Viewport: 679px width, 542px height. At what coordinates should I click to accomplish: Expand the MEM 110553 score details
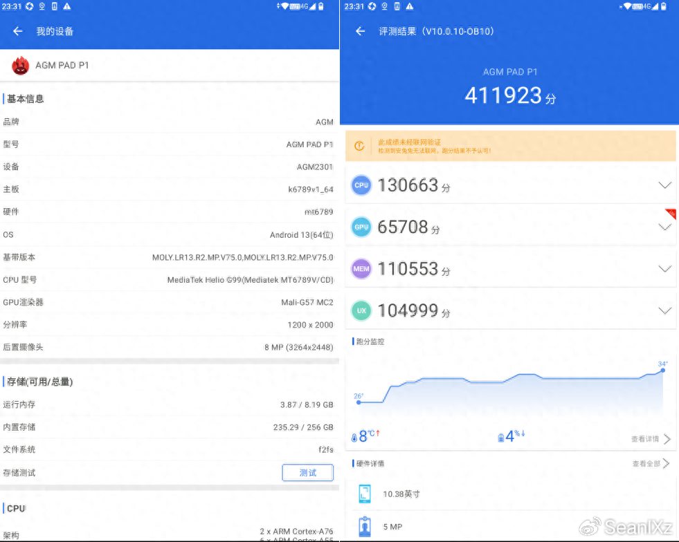(x=664, y=269)
